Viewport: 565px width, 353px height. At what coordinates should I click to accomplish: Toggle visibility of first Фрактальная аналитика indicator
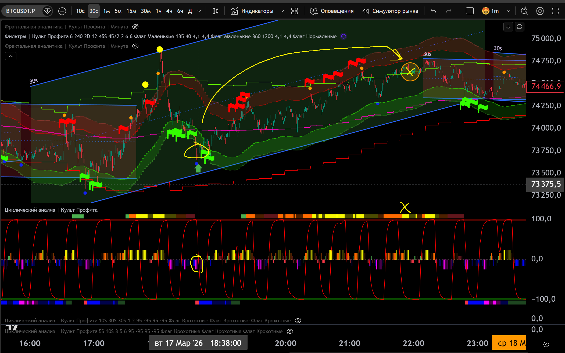pos(135,27)
